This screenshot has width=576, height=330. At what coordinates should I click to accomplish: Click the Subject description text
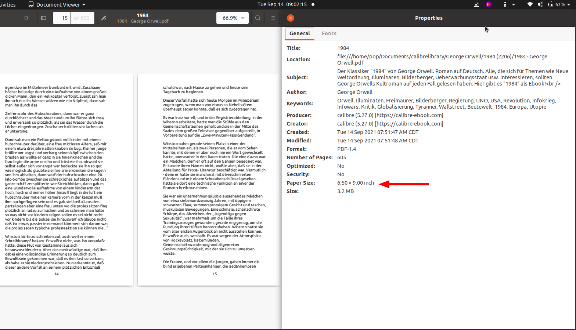point(453,77)
